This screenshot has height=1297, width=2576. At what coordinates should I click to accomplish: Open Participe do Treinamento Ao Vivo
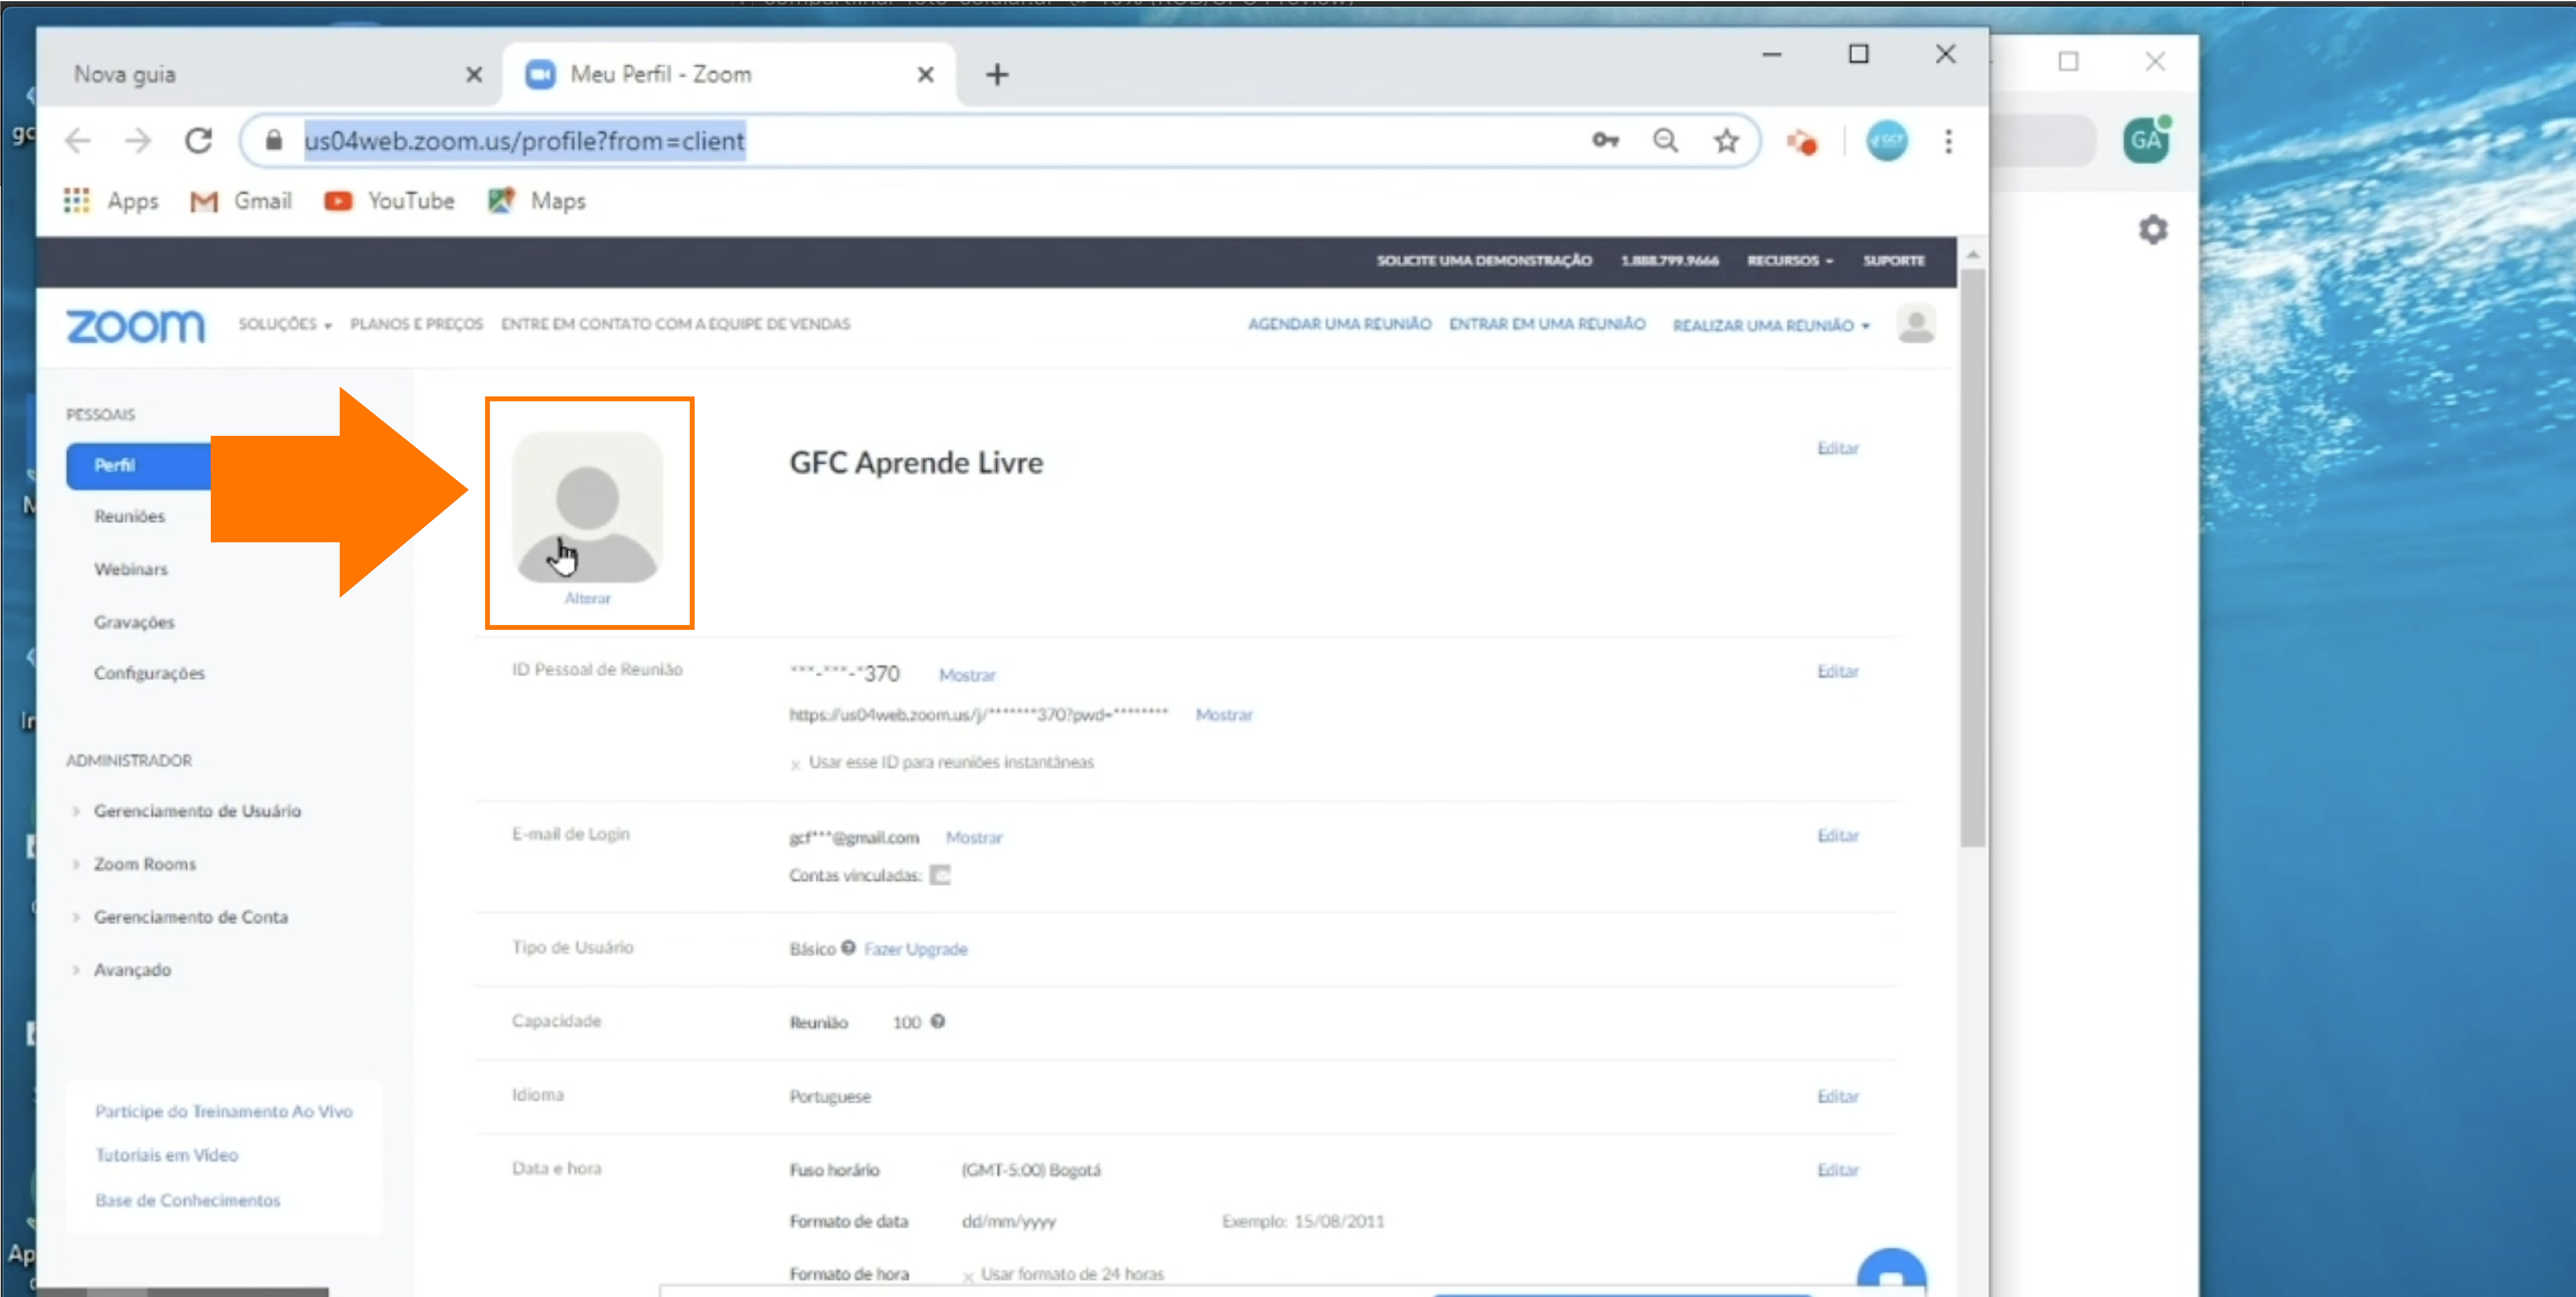[224, 1112]
